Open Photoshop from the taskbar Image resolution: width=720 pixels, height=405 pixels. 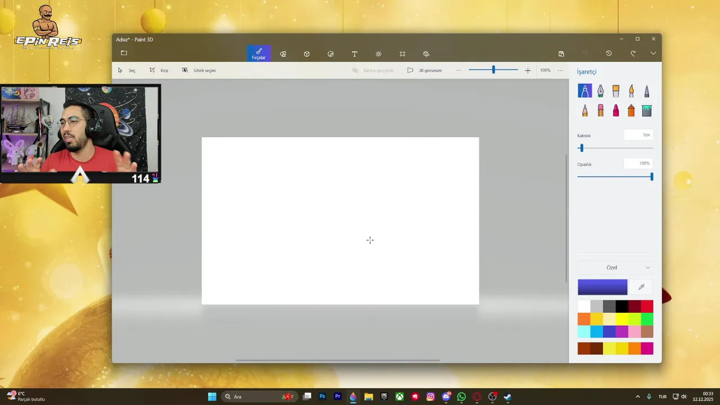click(322, 397)
